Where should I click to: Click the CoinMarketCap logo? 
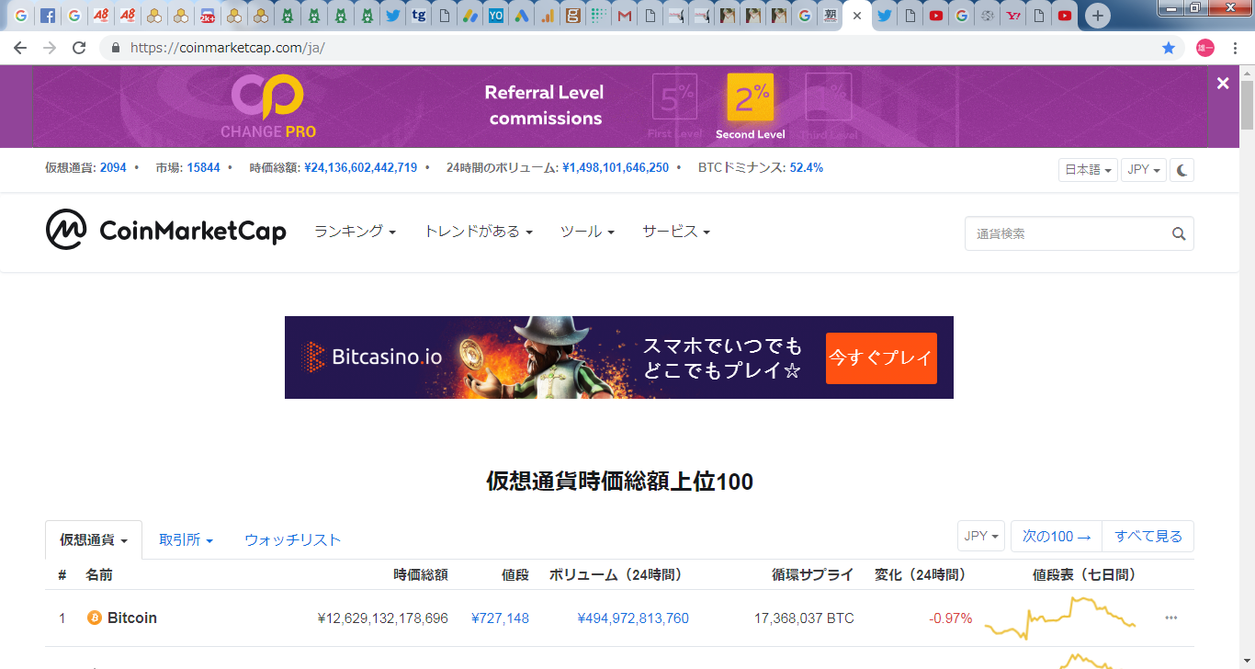click(x=166, y=230)
